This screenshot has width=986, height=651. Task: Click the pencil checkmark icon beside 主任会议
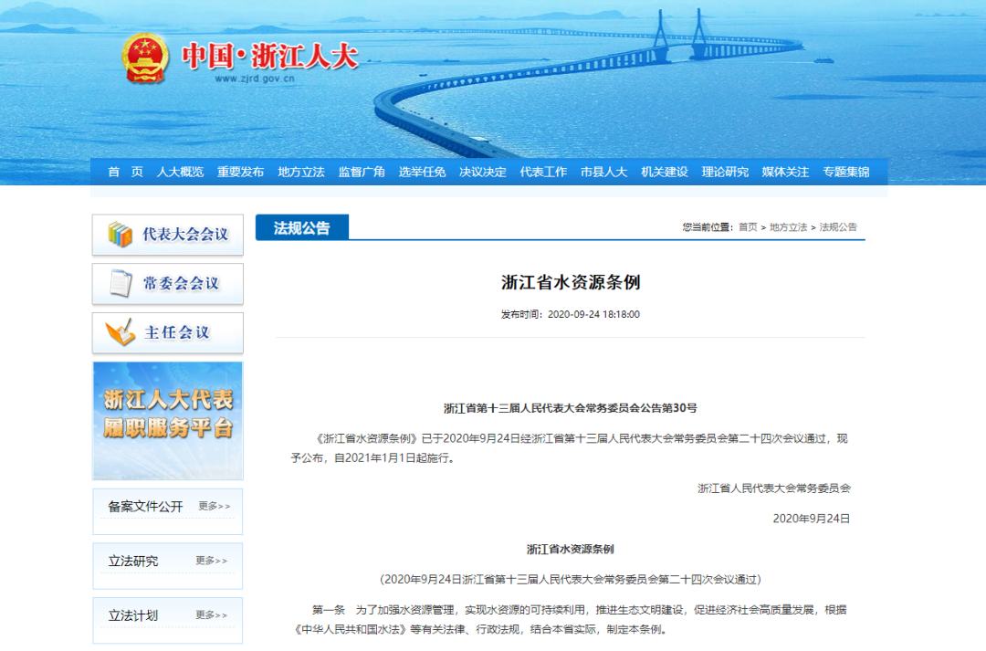pos(121,332)
